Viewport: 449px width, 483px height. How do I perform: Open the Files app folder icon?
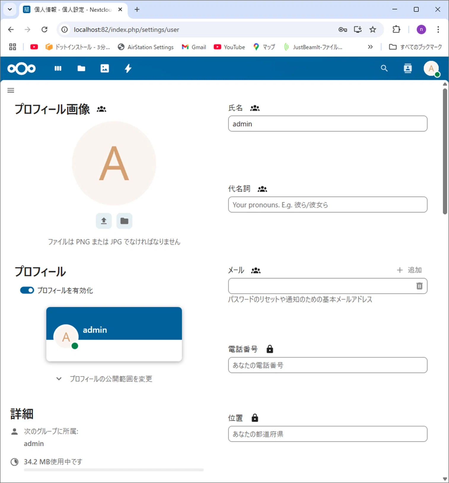(81, 68)
